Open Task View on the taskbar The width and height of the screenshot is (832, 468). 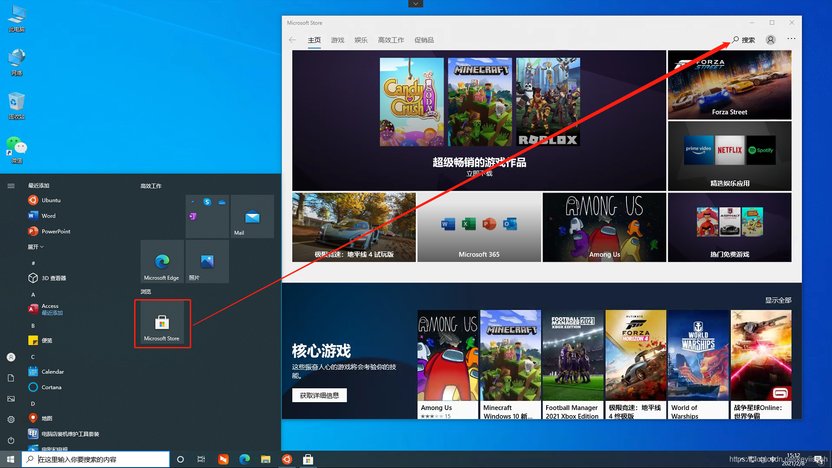pos(201,459)
